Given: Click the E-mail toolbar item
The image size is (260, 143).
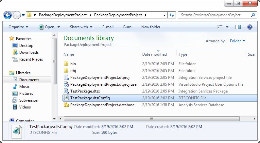Looking at the screenshot, I should 108,27.
